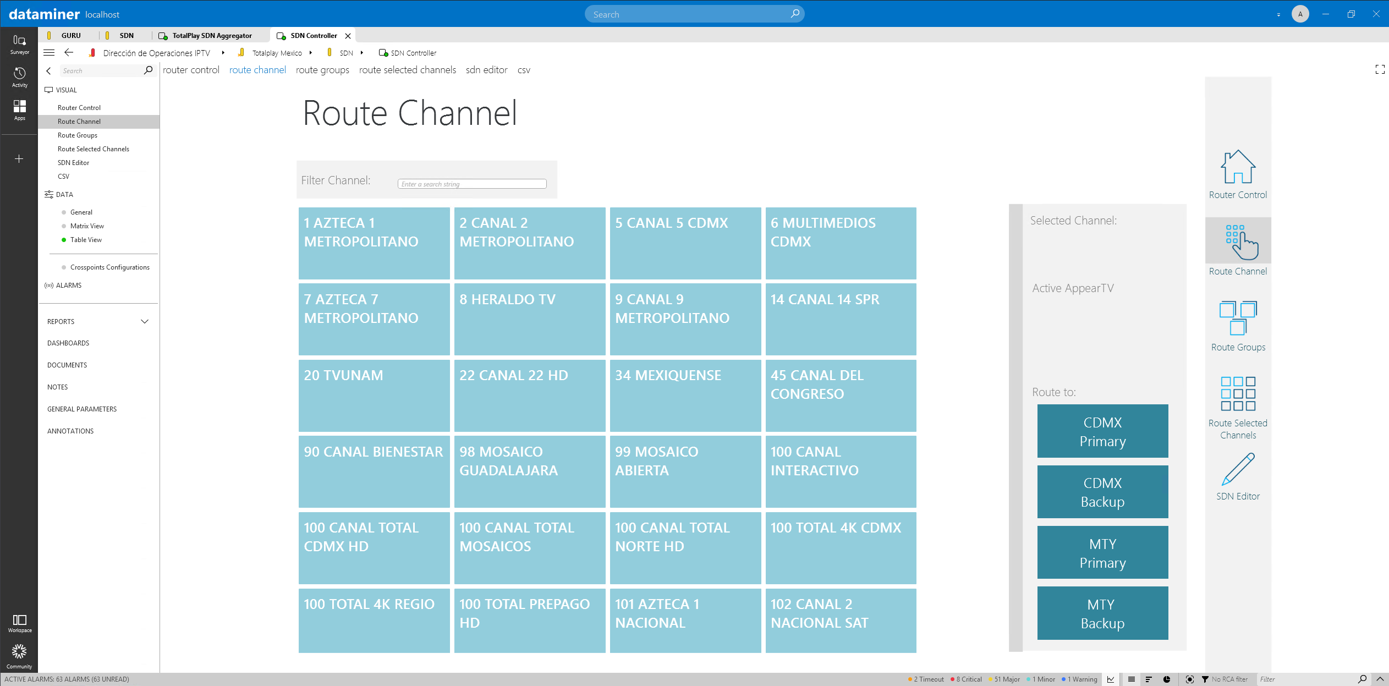Open DASHBOARDS section
Image resolution: width=1389 pixels, height=686 pixels.
[68, 343]
